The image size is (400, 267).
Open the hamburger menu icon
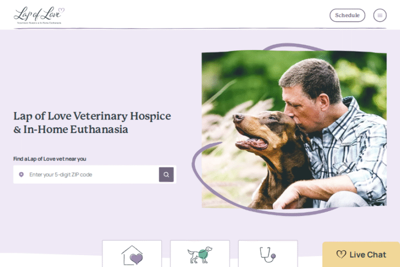pyautogui.click(x=380, y=15)
